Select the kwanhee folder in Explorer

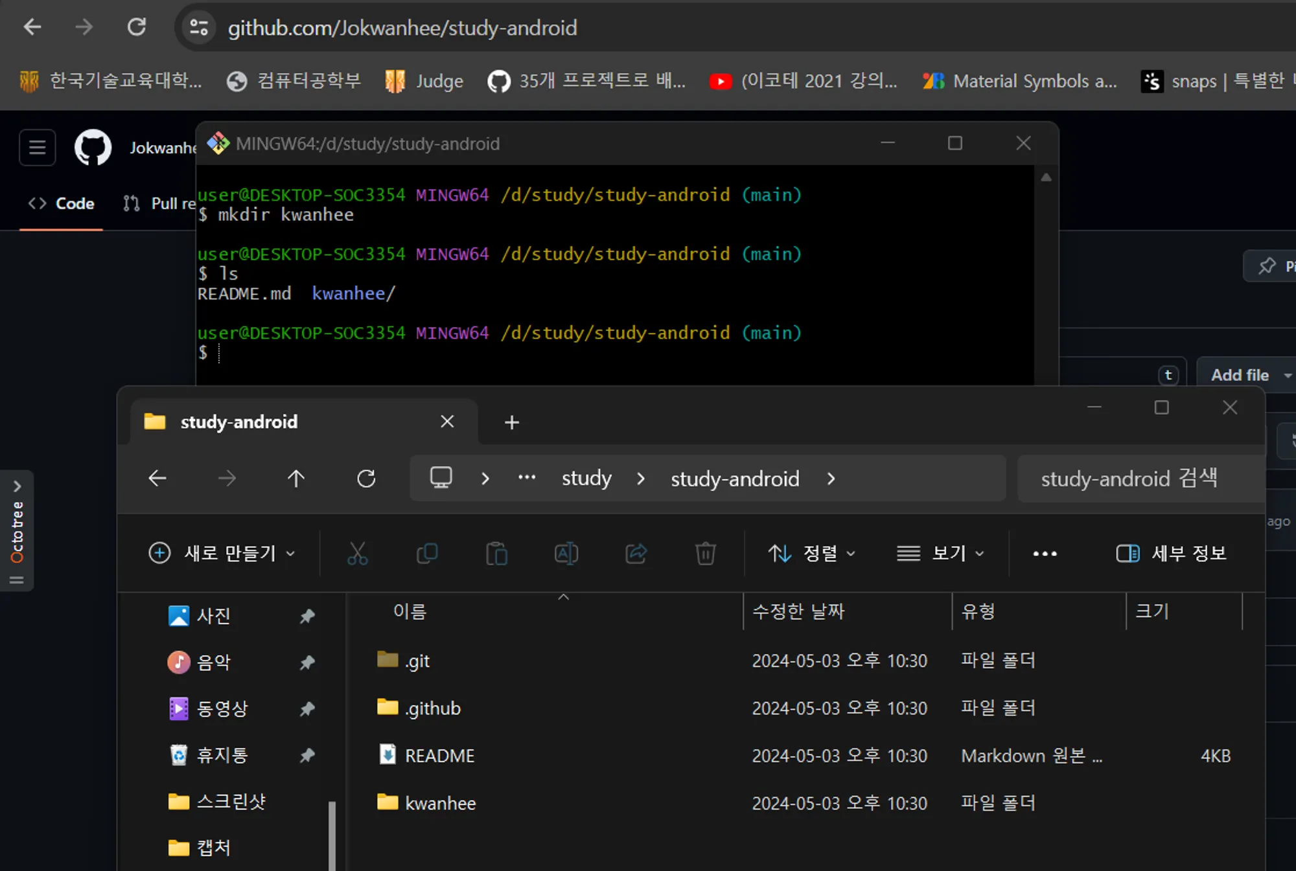point(440,803)
